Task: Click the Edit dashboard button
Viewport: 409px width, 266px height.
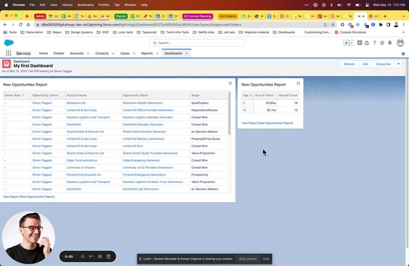Action: (x=365, y=64)
